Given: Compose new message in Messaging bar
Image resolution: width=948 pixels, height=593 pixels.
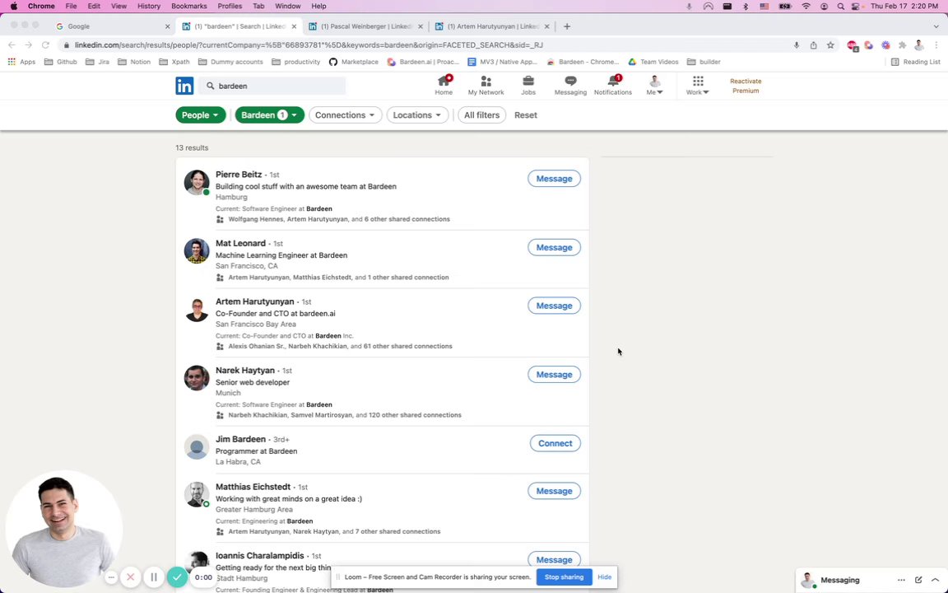Looking at the screenshot, I should (918, 580).
